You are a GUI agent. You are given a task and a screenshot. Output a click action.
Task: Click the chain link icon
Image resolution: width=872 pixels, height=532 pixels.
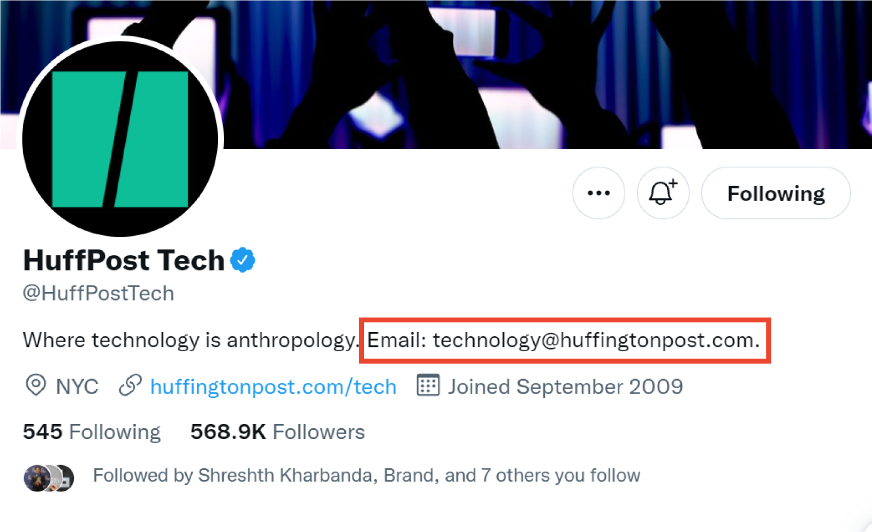click(x=130, y=385)
